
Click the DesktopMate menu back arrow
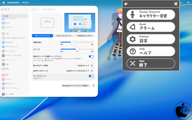[x=126, y=4]
